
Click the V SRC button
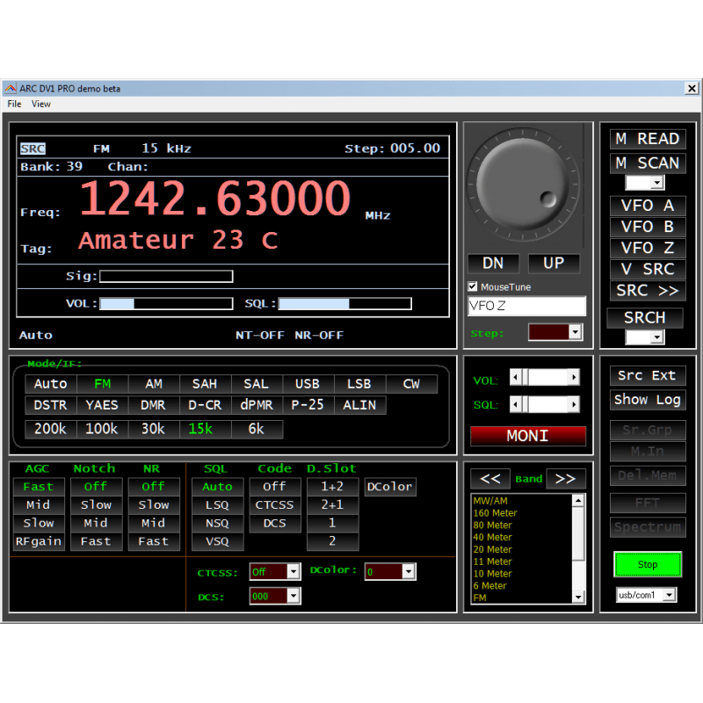(648, 269)
